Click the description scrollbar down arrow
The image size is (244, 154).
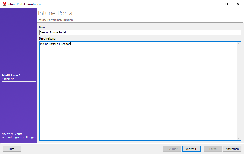click(238, 138)
